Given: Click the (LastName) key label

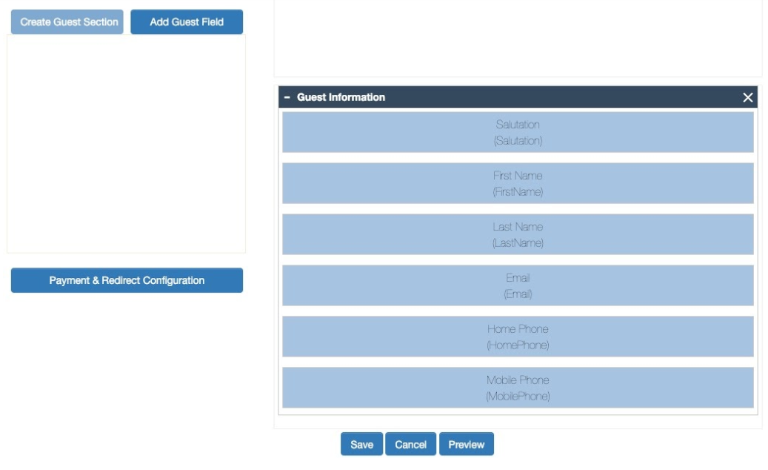Looking at the screenshot, I should tap(518, 243).
